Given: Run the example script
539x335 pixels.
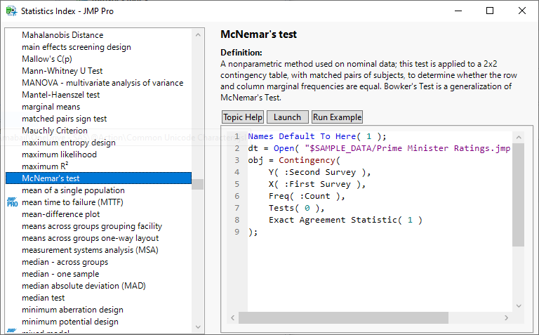Looking at the screenshot, I should 337,117.
